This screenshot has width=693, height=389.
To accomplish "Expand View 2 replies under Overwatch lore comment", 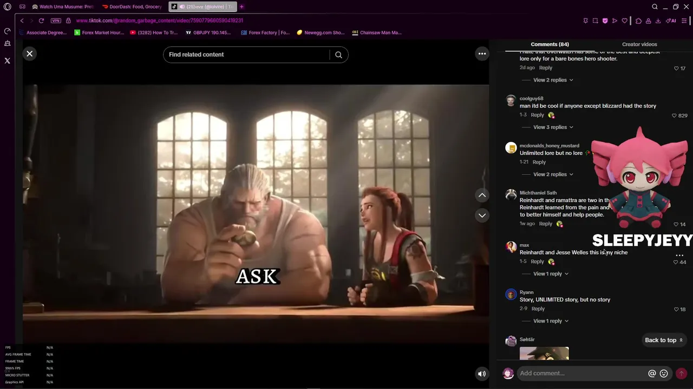I will coord(553,80).
